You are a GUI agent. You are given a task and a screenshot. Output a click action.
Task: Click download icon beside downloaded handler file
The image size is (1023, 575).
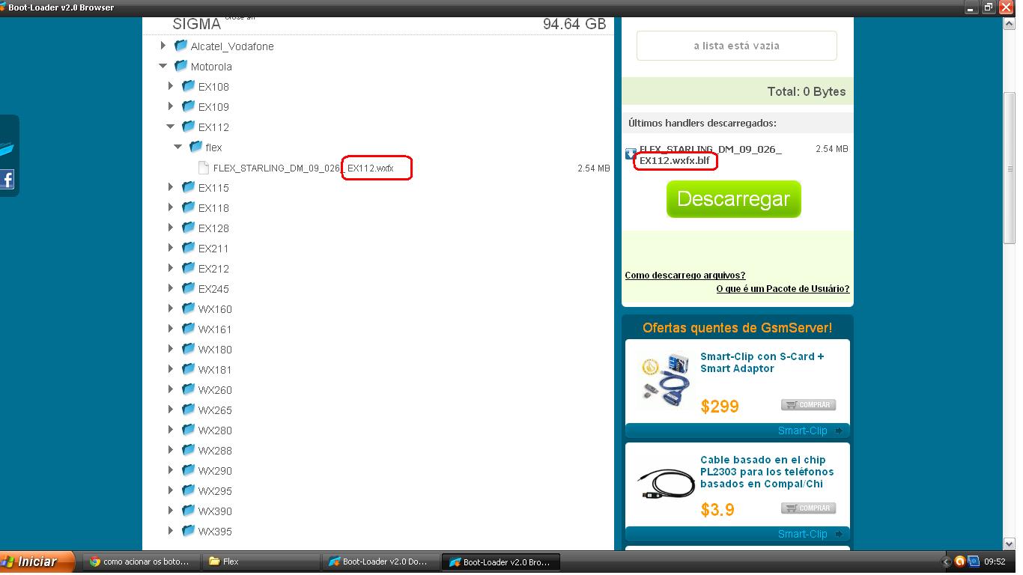tap(631, 154)
